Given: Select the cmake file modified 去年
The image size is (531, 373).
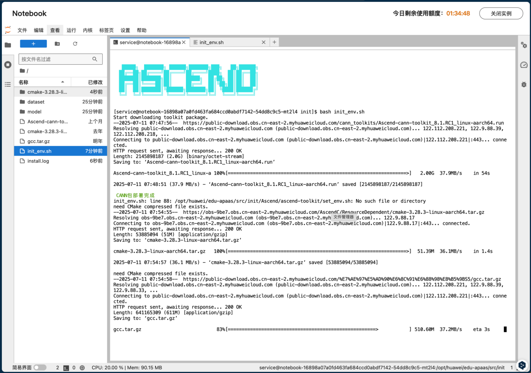Looking at the screenshot, I should [61, 131].
